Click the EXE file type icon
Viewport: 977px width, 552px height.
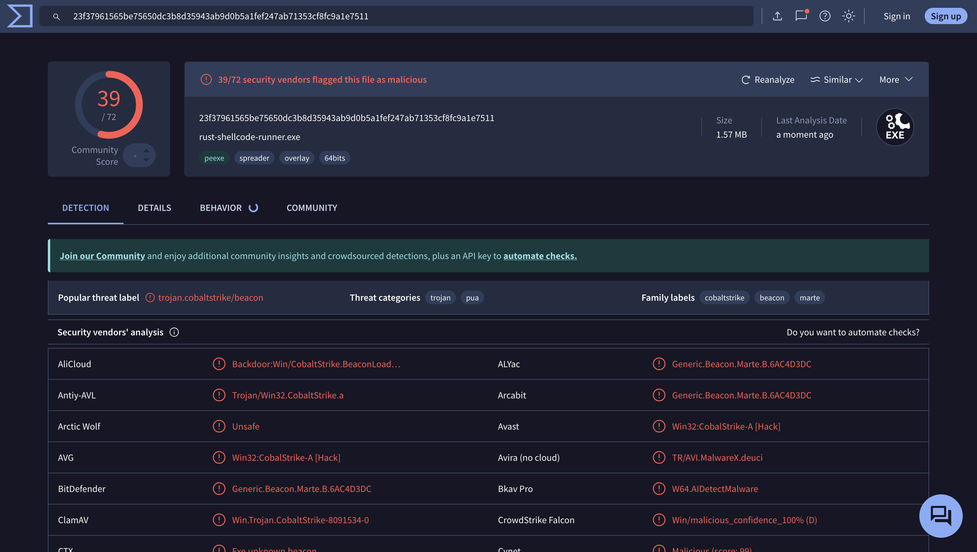895,127
